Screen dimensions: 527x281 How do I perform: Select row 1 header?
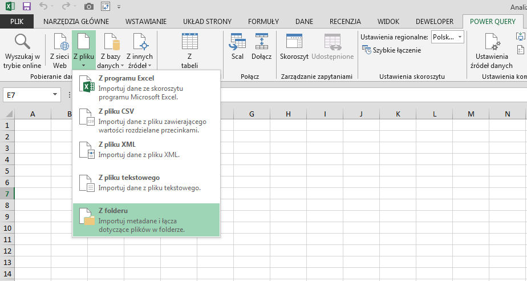7,125
